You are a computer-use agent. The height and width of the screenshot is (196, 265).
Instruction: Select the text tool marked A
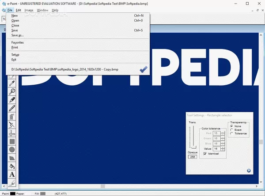click(12, 174)
